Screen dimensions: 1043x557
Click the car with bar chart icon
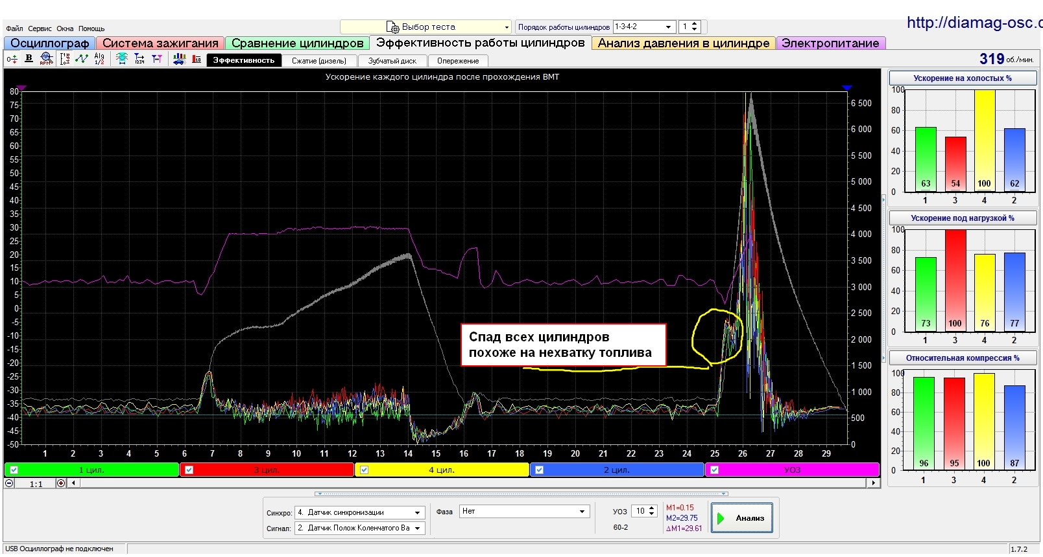[180, 59]
